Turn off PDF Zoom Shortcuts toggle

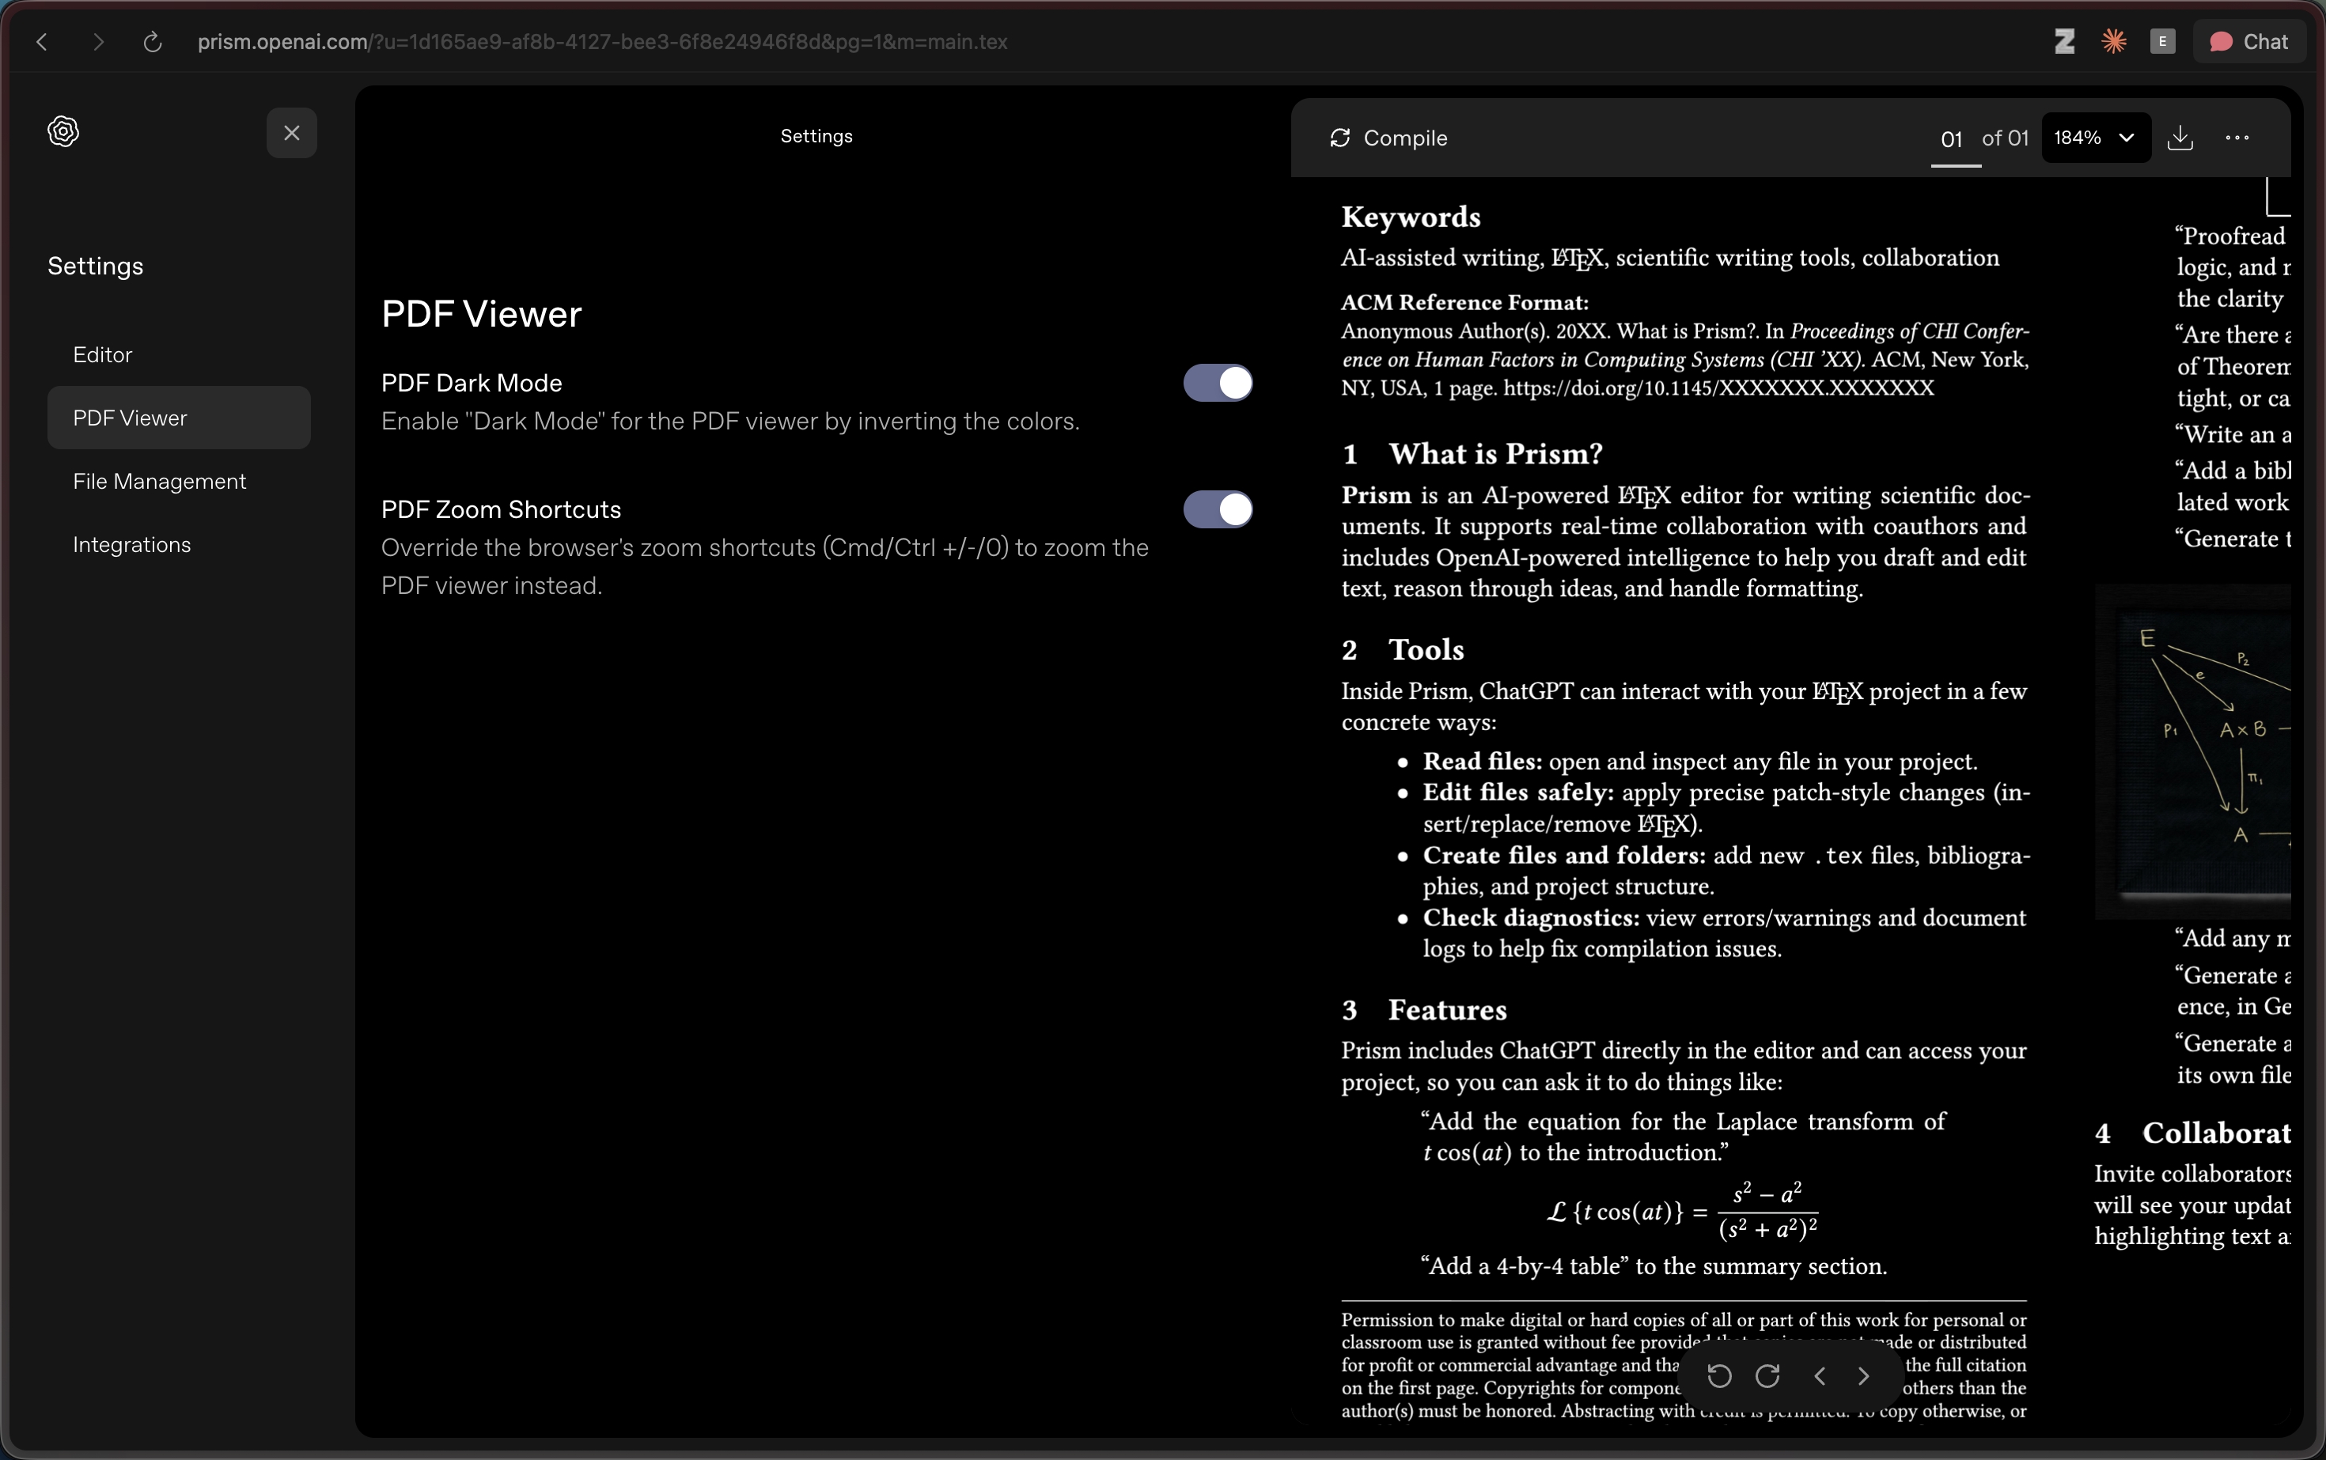(x=1218, y=509)
